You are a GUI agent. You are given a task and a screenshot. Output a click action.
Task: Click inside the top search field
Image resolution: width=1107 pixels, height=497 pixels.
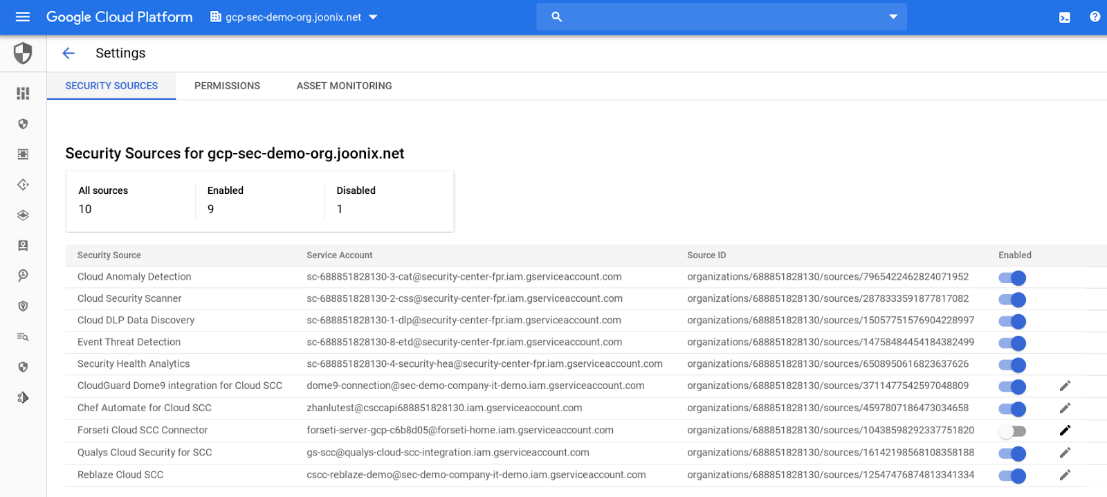(x=722, y=17)
